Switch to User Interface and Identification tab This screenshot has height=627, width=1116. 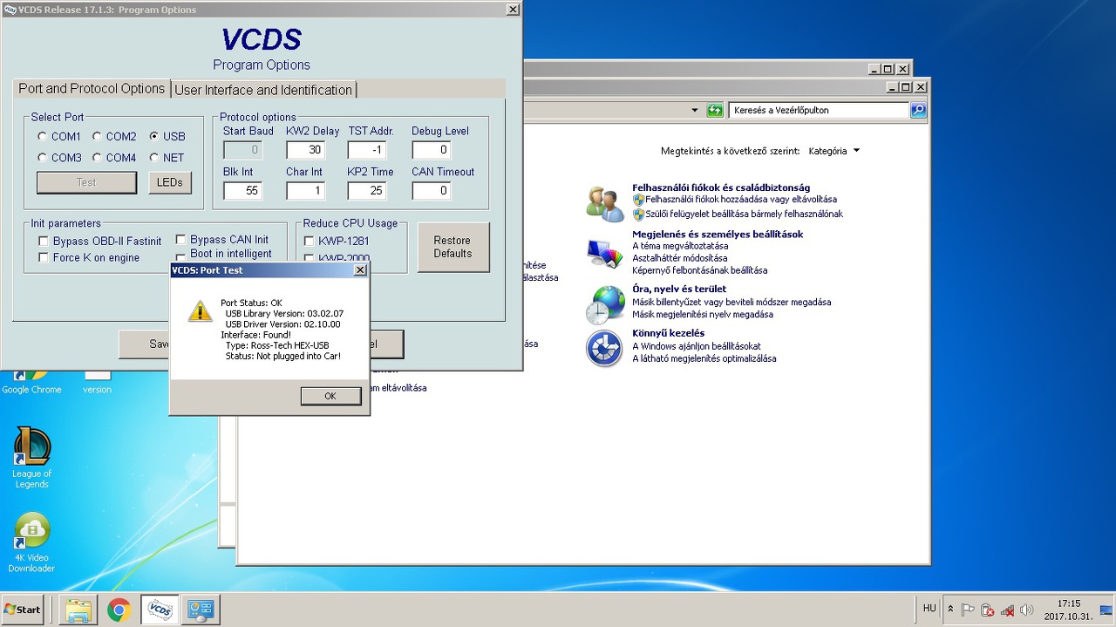click(263, 90)
